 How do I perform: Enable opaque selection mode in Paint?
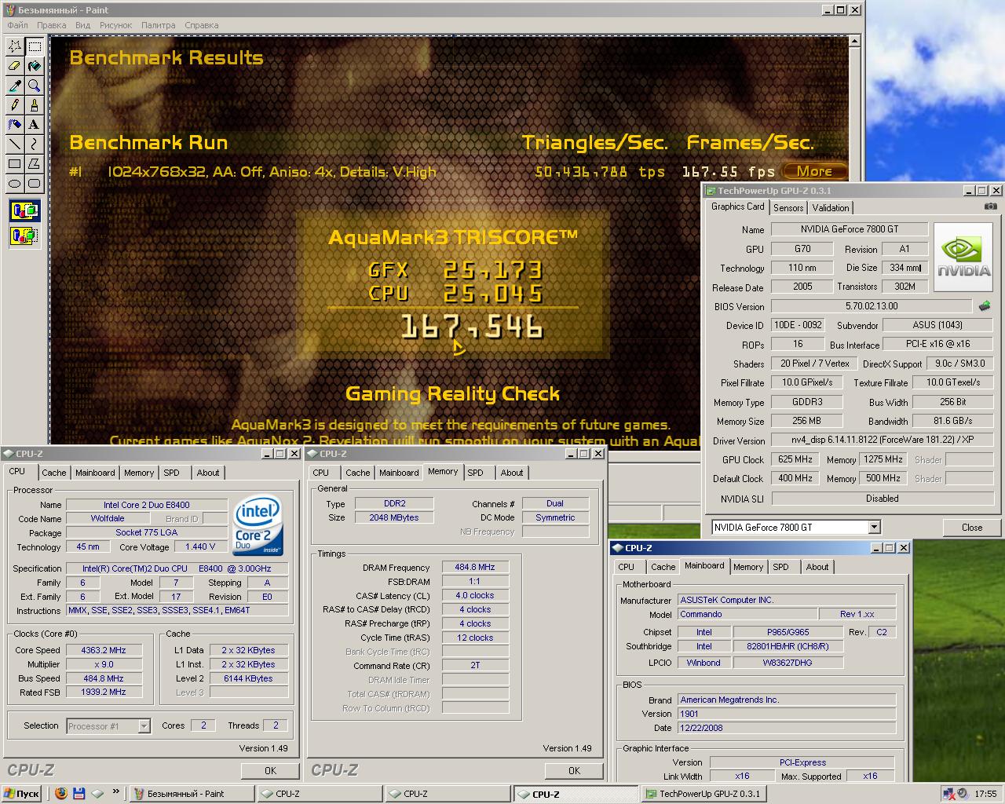point(25,210)
